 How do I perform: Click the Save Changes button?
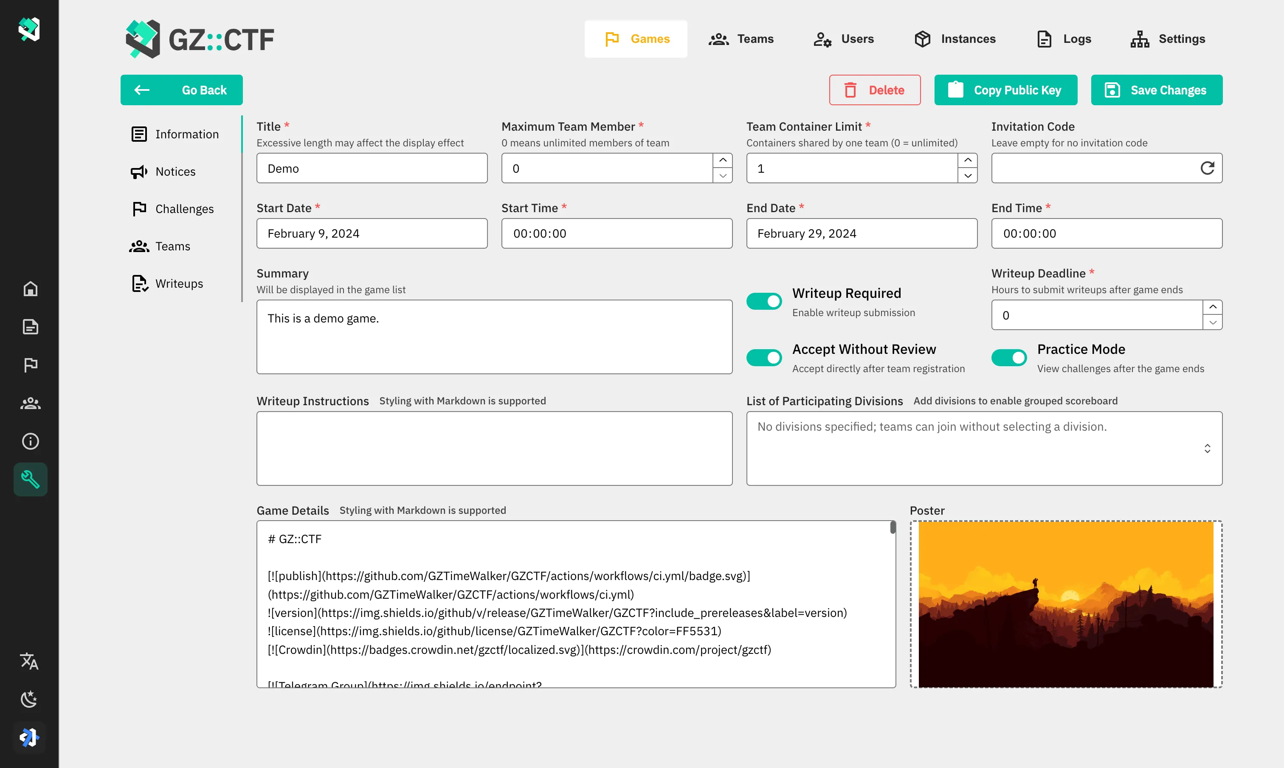[1156, 90]
